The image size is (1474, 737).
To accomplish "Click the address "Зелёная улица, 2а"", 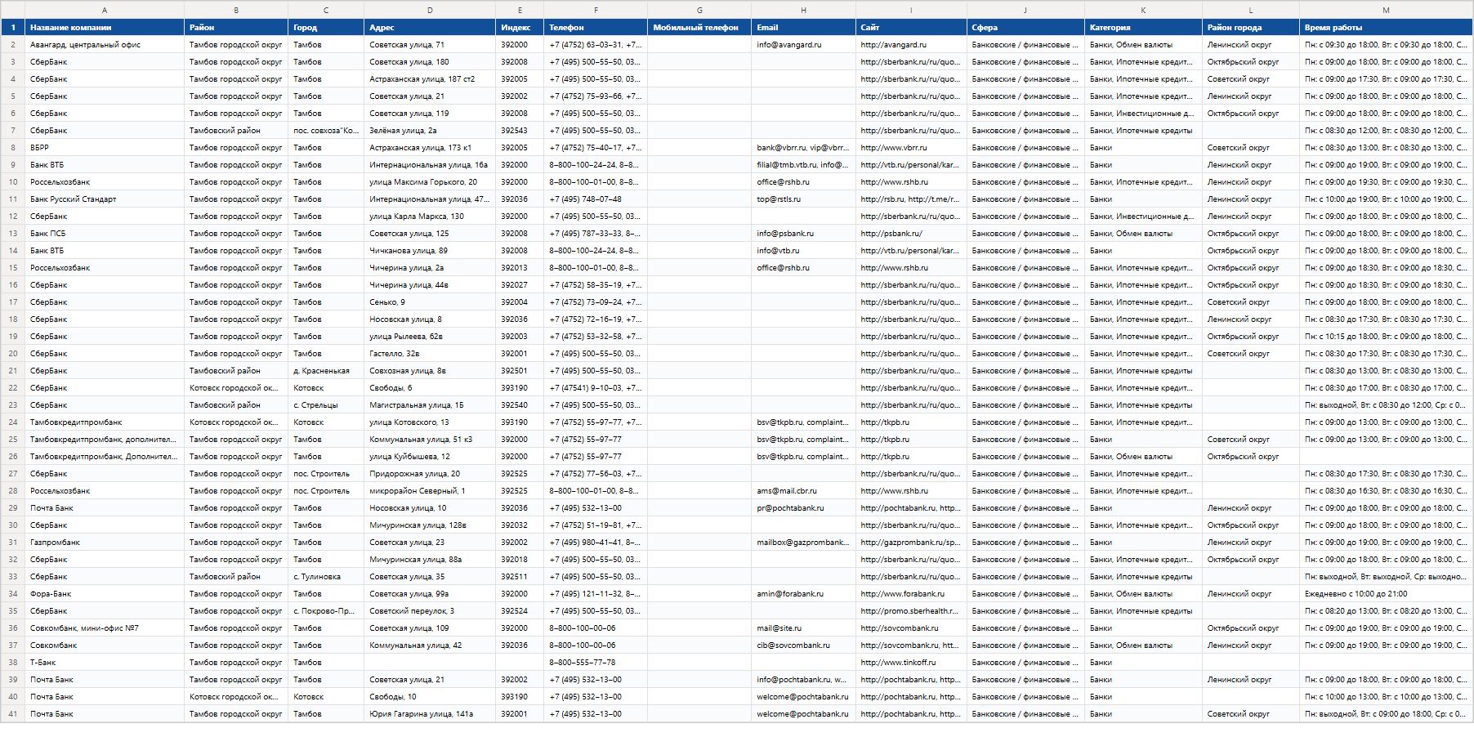I will (430, 131).
